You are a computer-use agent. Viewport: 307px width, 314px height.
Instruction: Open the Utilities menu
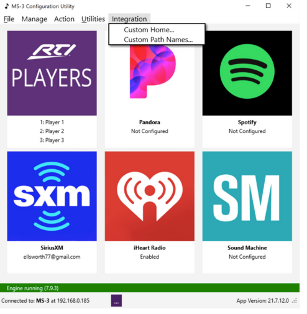tap(93, 19)
